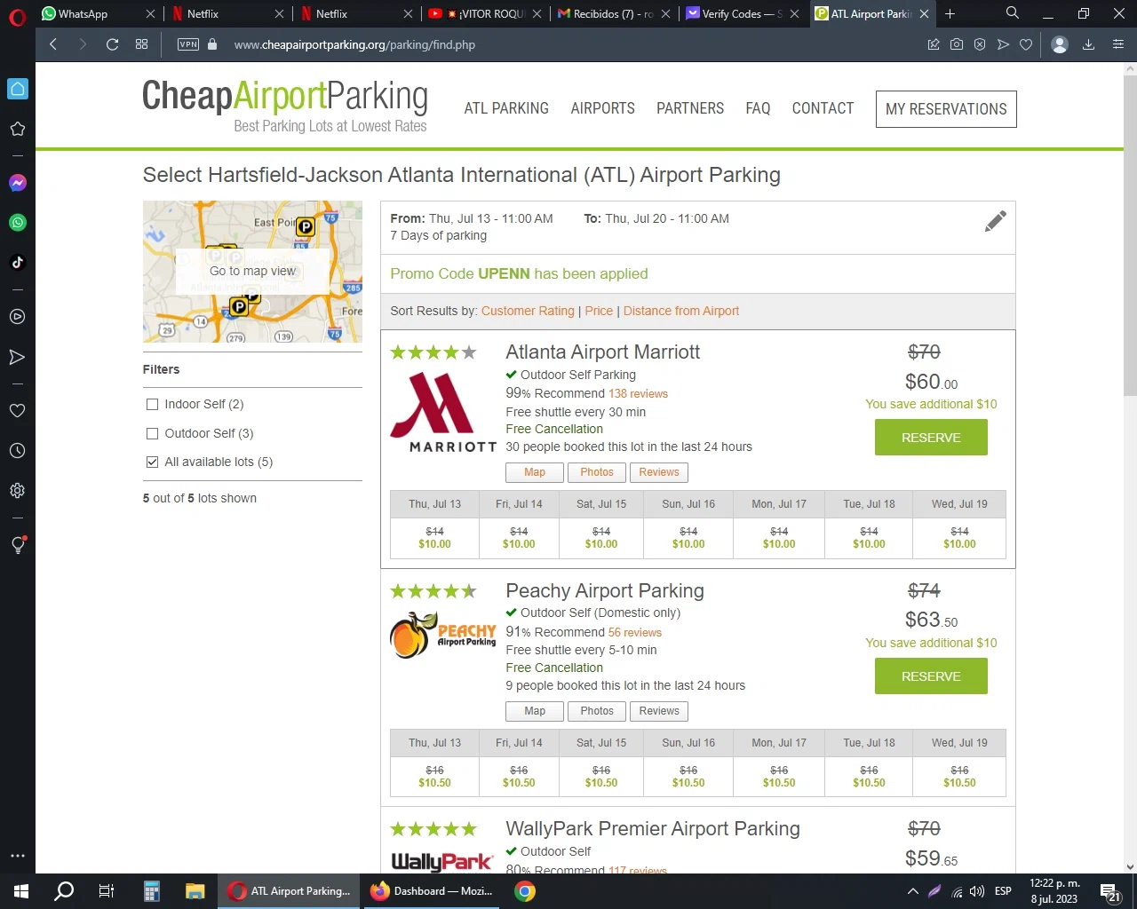Open Marriott 138 reviews link
Viewport: 1137px width, 909px height.
[638, 394]
